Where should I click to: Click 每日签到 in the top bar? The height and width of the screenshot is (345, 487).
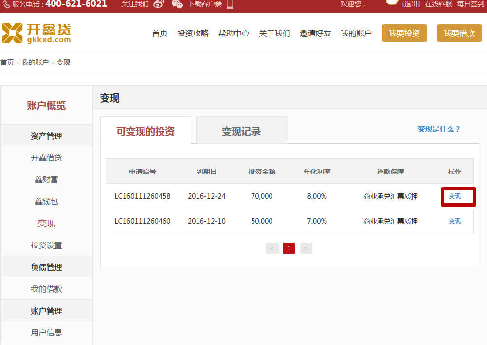point(470,4)
